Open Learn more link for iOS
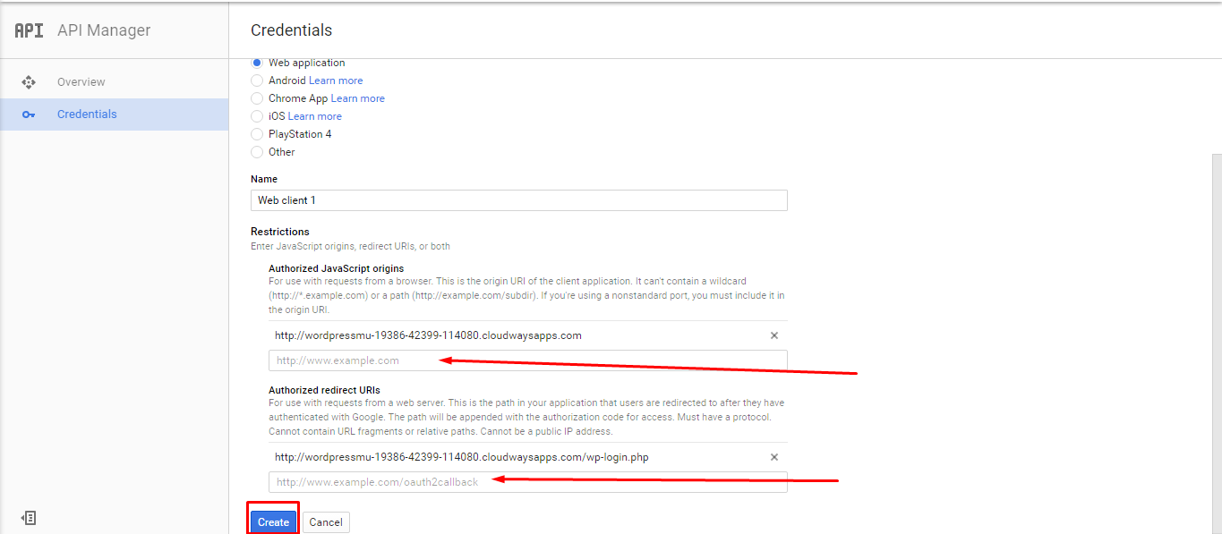The width and height of the screenshot is (1222, 534). 314,116
